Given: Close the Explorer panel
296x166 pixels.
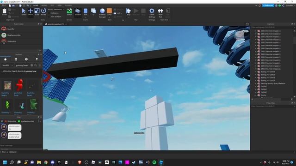Looking at the screenshot, I should 294,24.
